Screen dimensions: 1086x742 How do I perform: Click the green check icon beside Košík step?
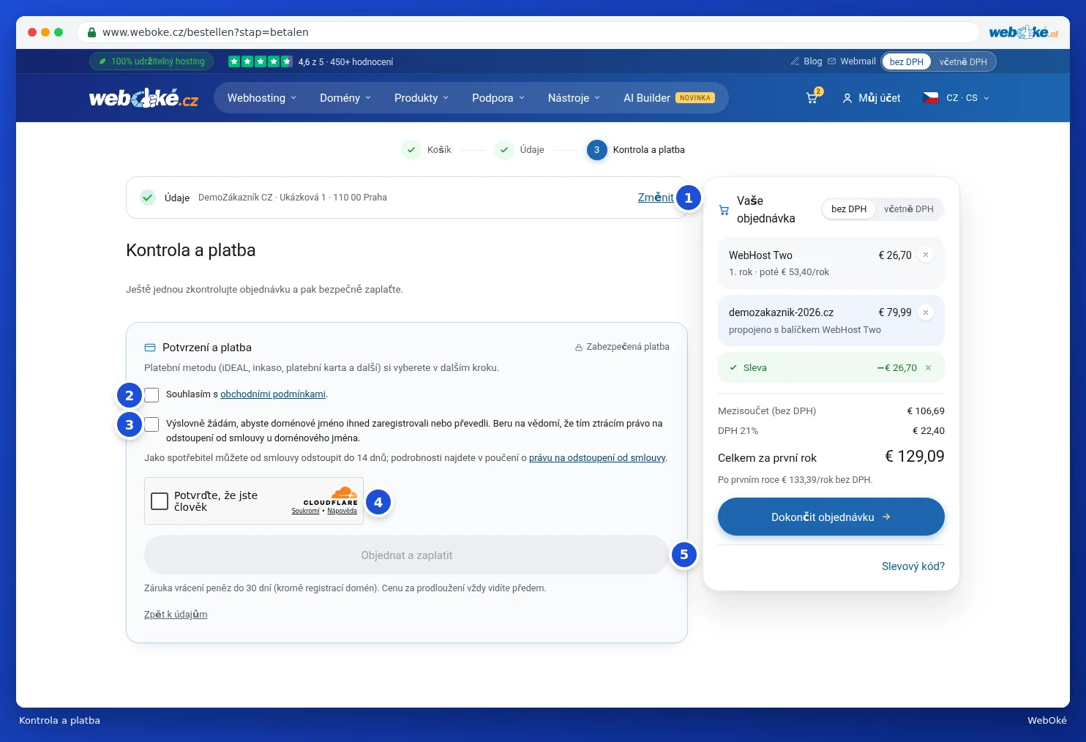(x=411, y=150)
